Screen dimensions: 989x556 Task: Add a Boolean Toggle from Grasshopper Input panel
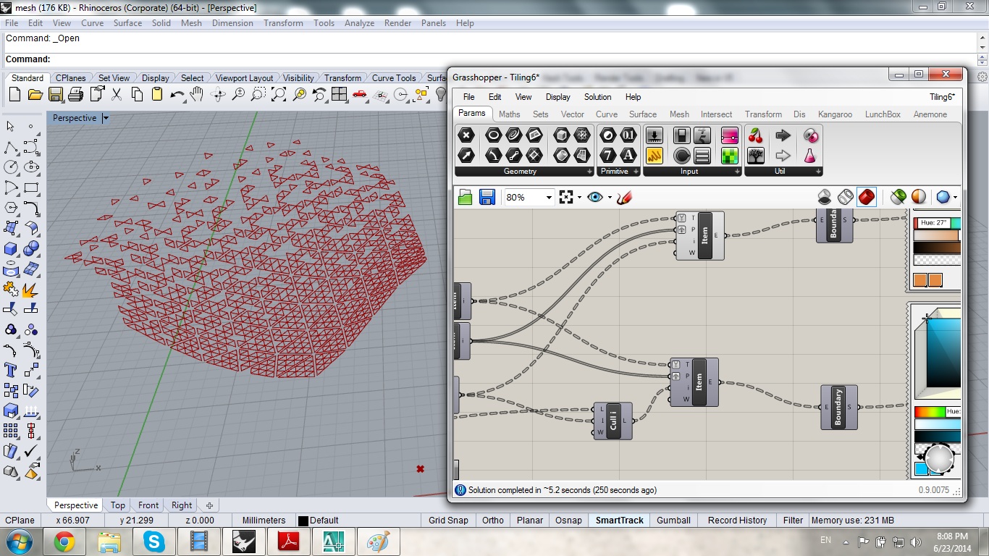coord(681,135)
